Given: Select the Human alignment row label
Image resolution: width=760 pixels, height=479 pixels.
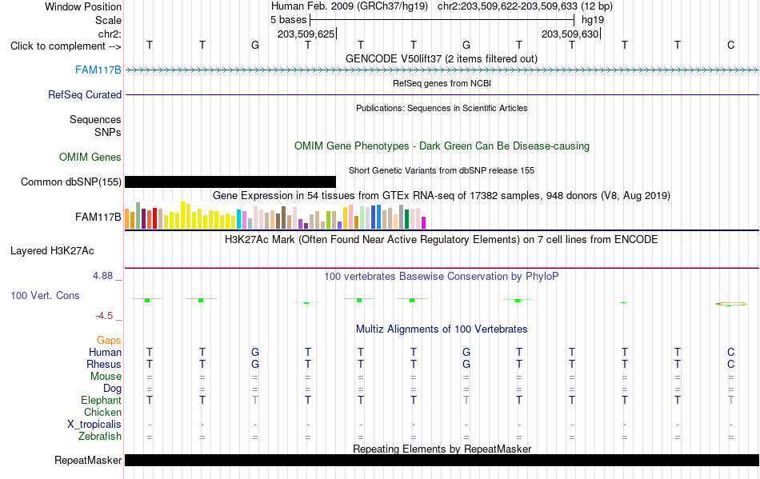Looking at the screenshot, I should [105, 352].
